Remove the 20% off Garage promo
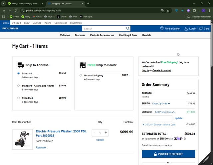 [x=143, y=124]
